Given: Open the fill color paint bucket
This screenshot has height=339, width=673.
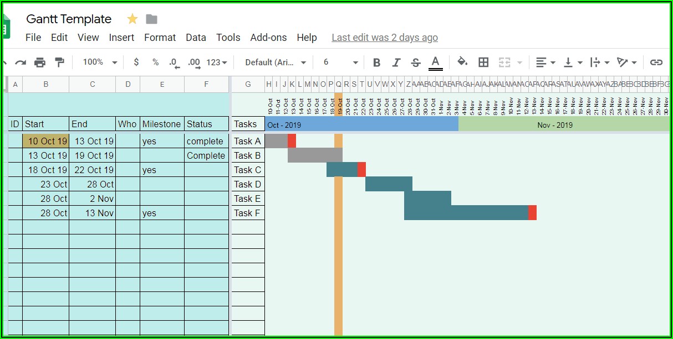Looking at the screenshot, I should pos(462,62).
